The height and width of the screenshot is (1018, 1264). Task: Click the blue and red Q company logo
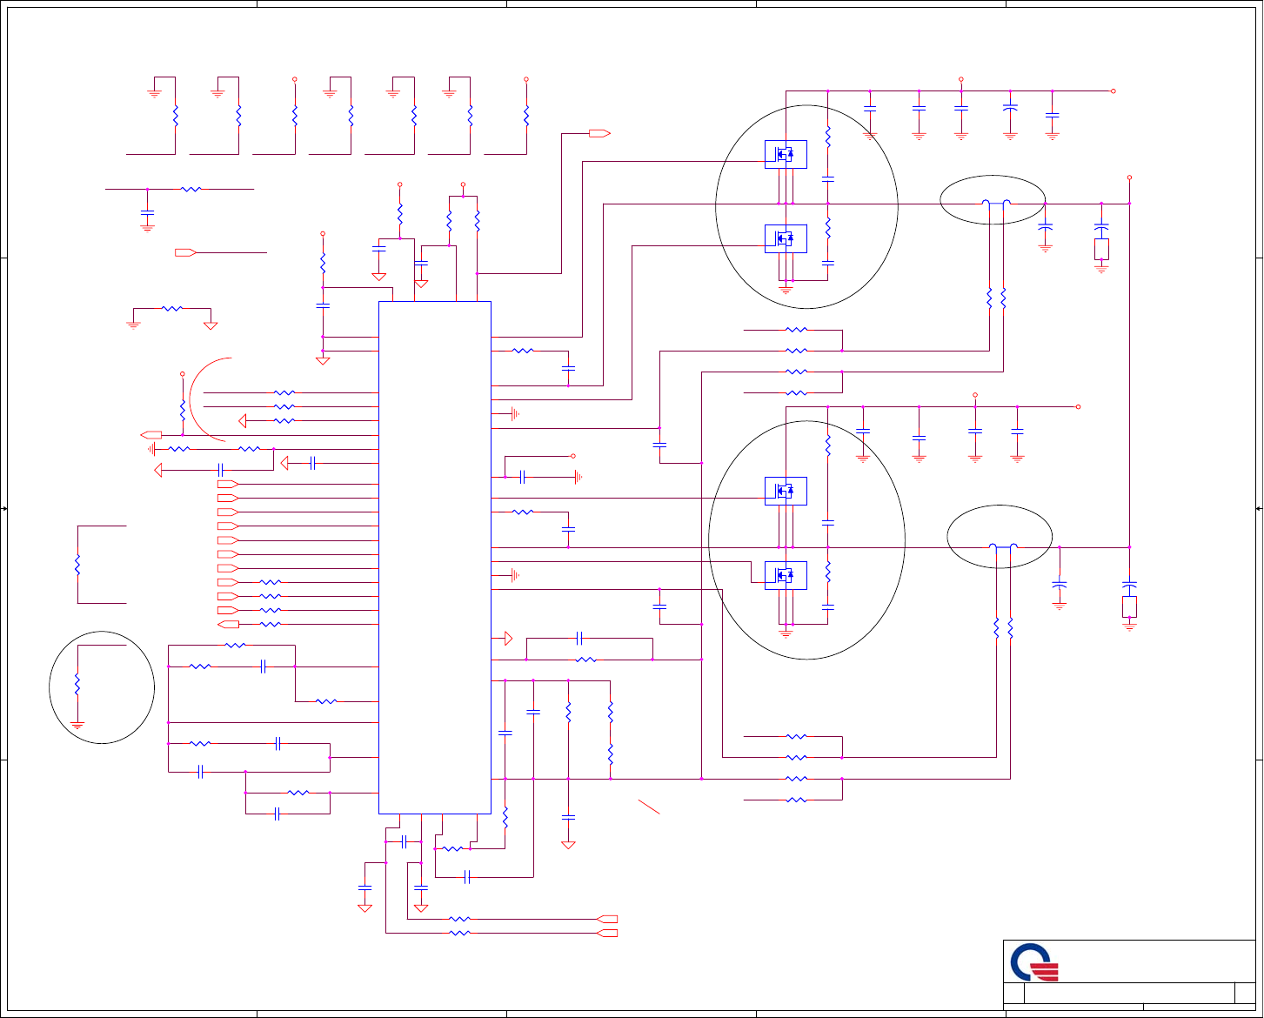click(1034, 962)
